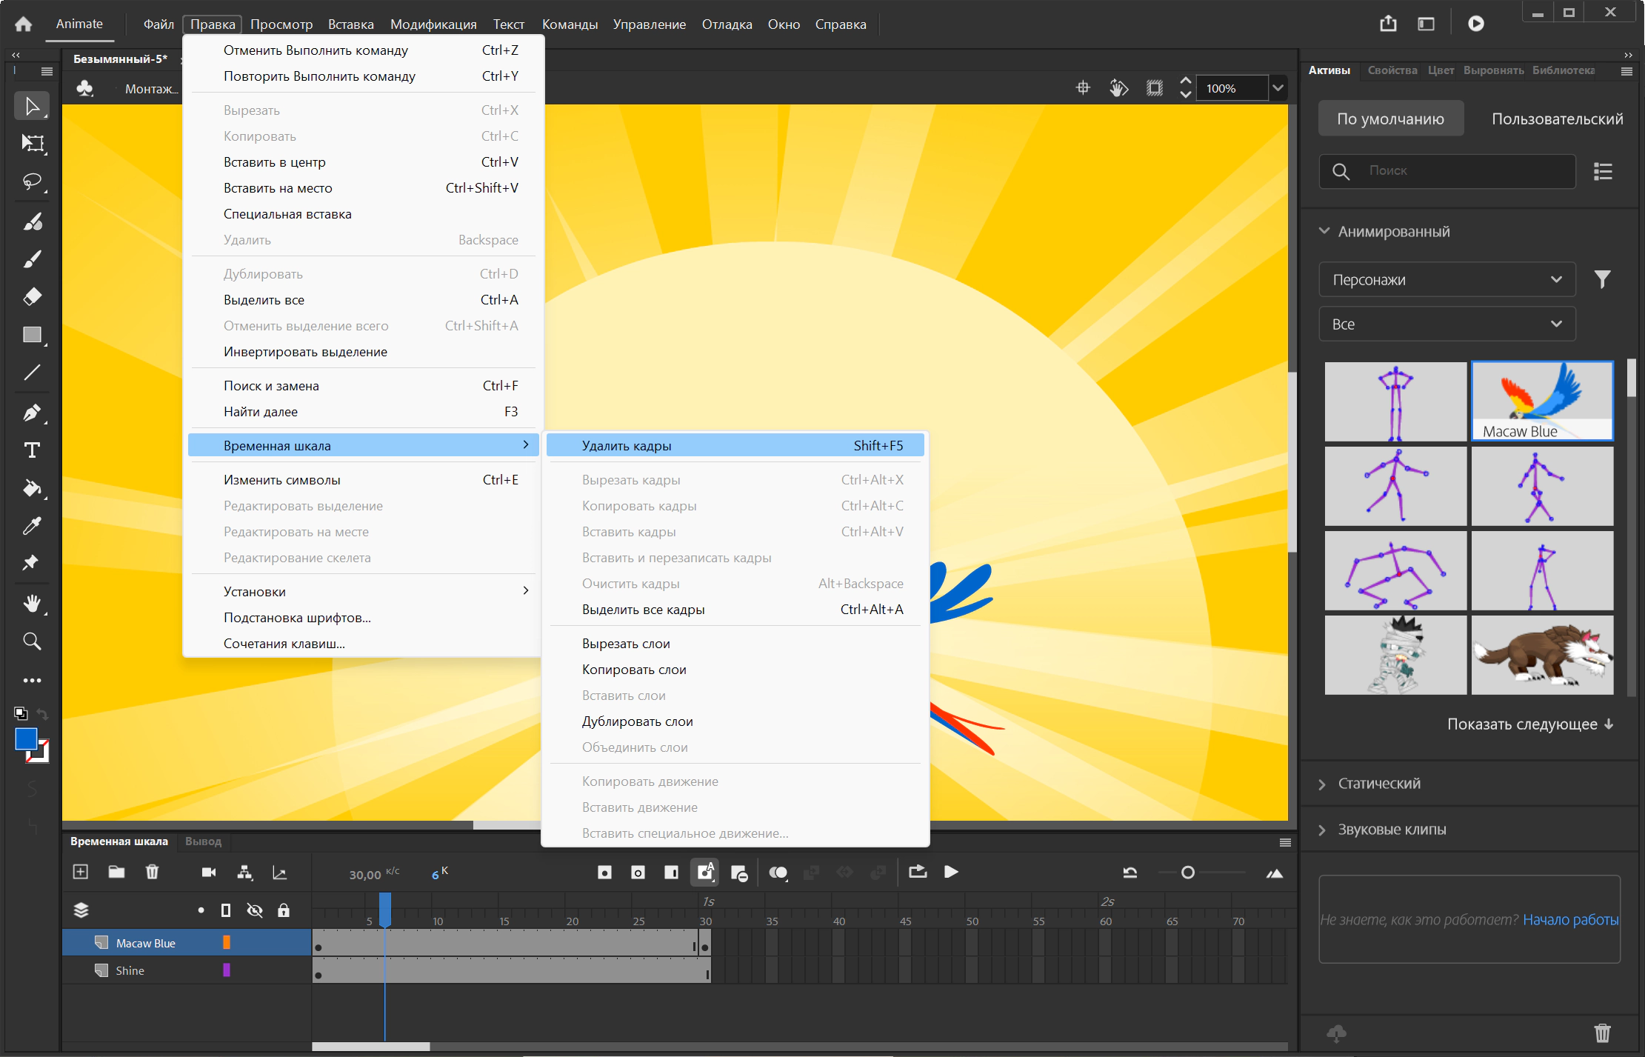
Task: Switch to the Свойства tab
Action: pos(1392,70)
